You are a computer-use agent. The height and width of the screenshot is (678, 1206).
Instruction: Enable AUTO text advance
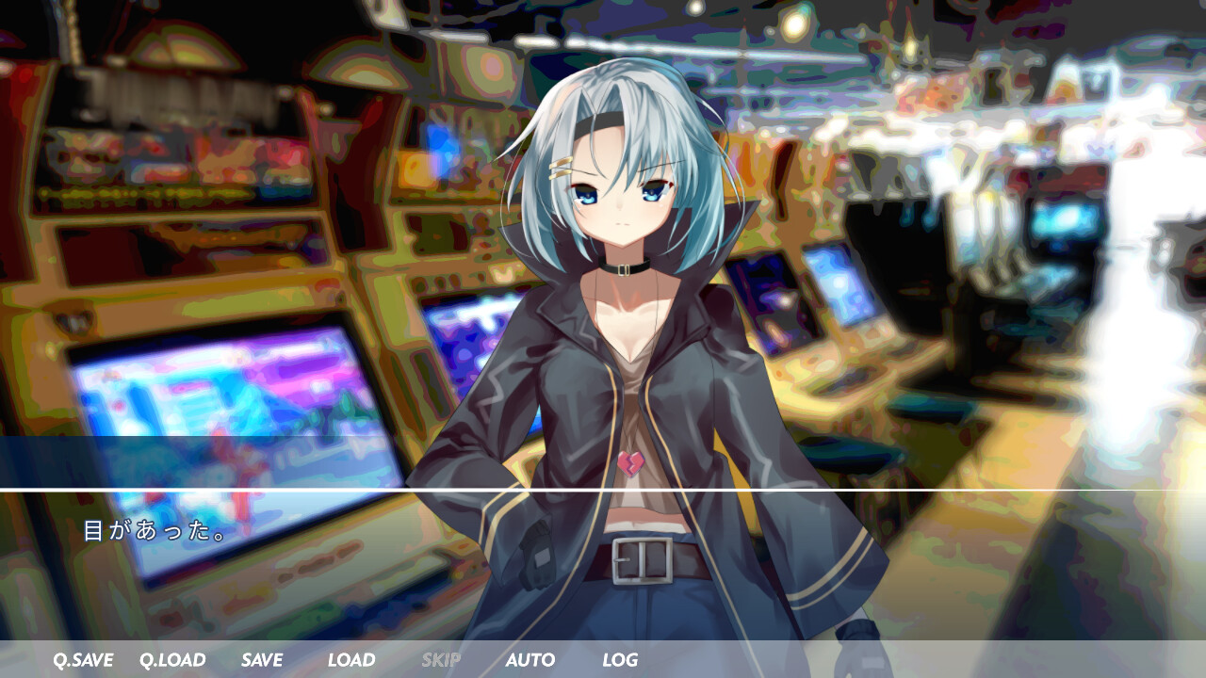pyautogui.click(x=530, y=660)
